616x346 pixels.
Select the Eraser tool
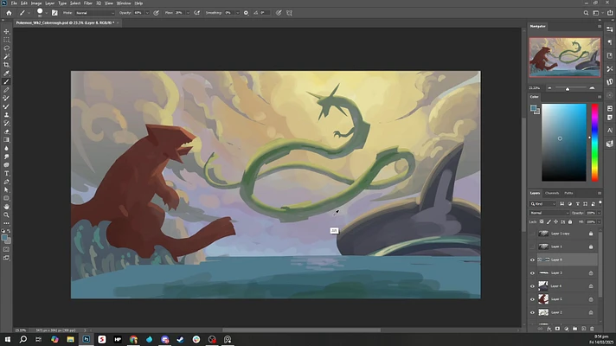point(6,131)
